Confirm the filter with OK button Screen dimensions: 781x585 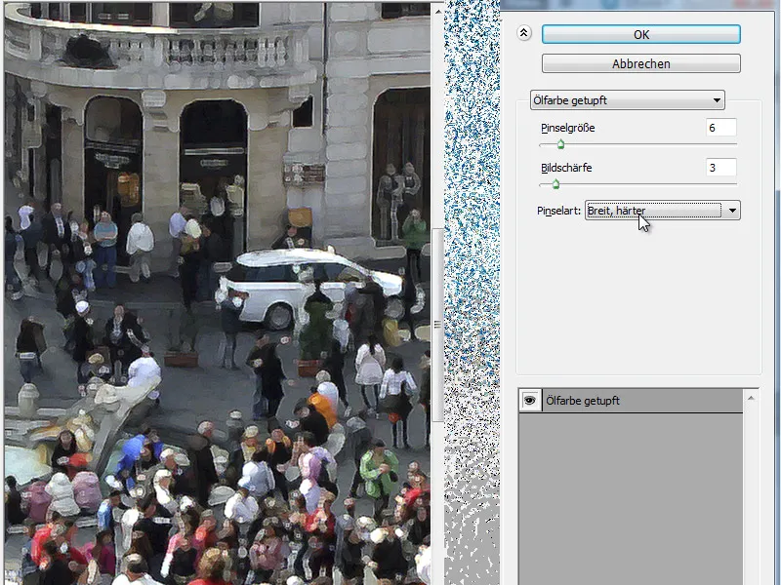(x=641, y=34)
